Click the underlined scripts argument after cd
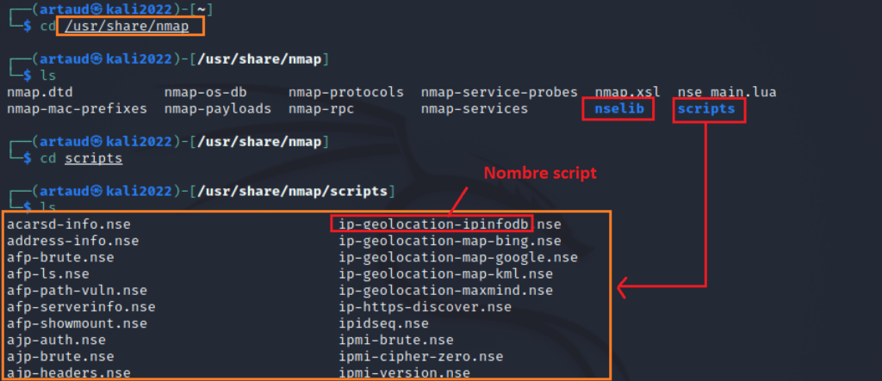882x381 pixels. 93,158
